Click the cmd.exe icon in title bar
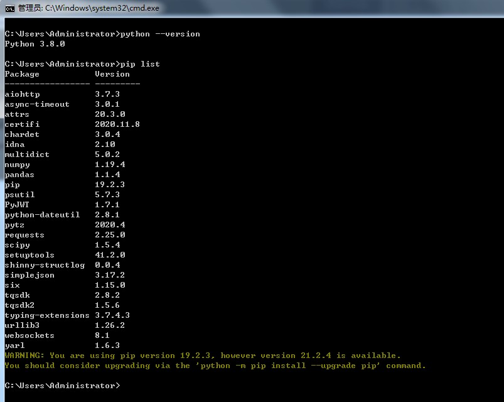Viewport: 504px width, 402px height. (x=9, y=8)
